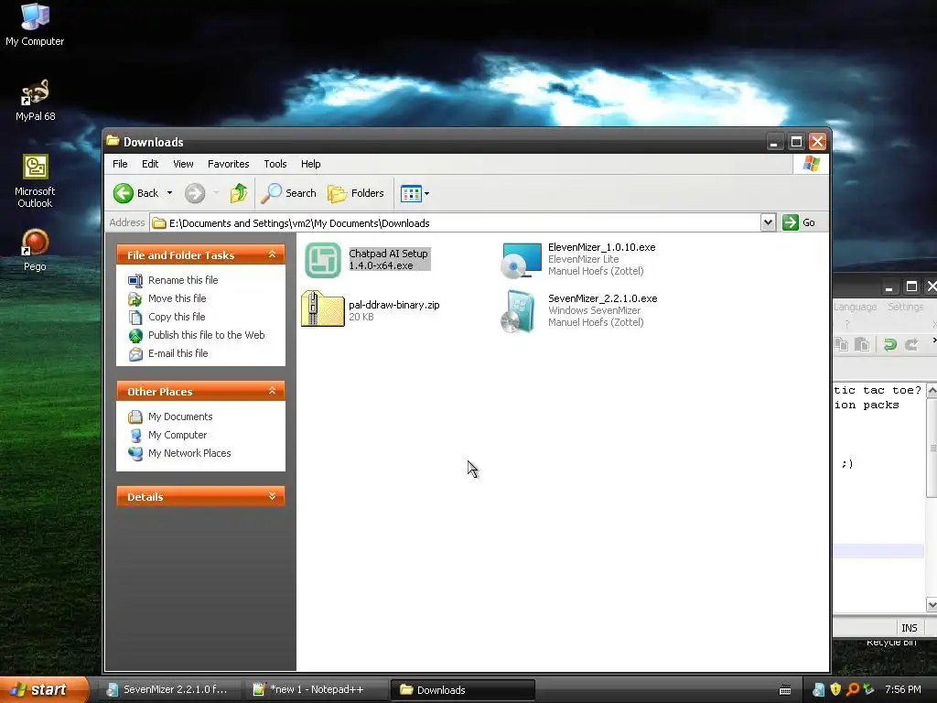Click the E-mail envelope icon
Screen dimensions: 937x703
pos(135,354)
